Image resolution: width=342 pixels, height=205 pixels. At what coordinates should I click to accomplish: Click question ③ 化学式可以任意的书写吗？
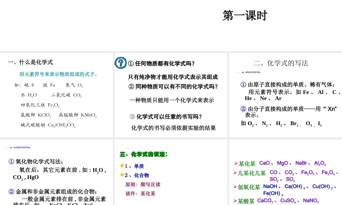(166, 117)
